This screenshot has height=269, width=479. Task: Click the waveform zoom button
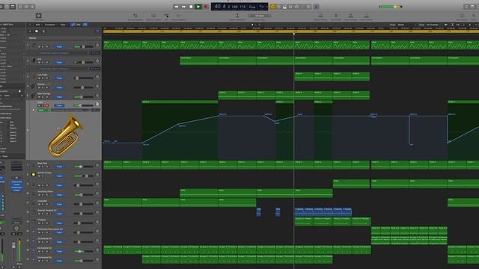(x=446, y=25)
